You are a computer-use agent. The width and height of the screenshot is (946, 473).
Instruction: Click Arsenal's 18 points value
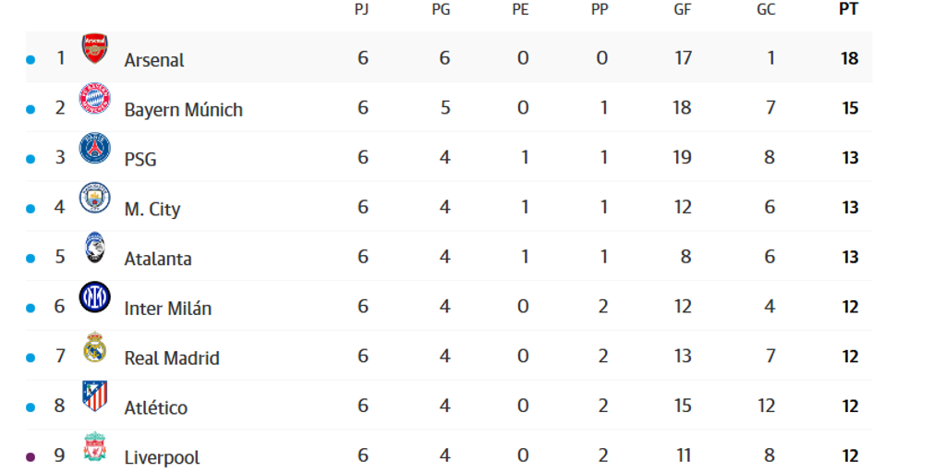point(850,59)
